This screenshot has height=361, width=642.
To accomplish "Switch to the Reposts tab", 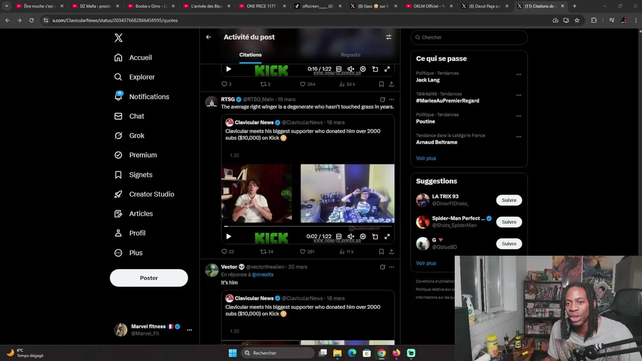I will [350, 55].
